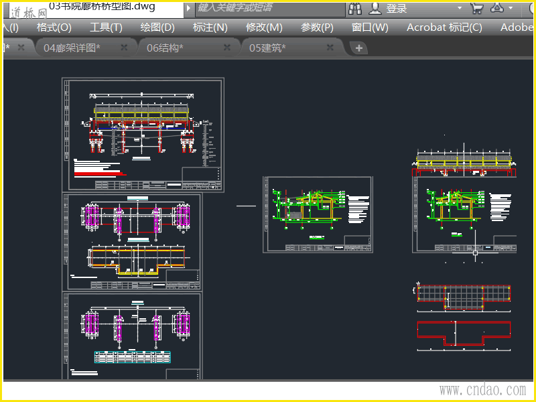Click the triangle icon right of the cart
536x402 pixels.
pos(497,8)
